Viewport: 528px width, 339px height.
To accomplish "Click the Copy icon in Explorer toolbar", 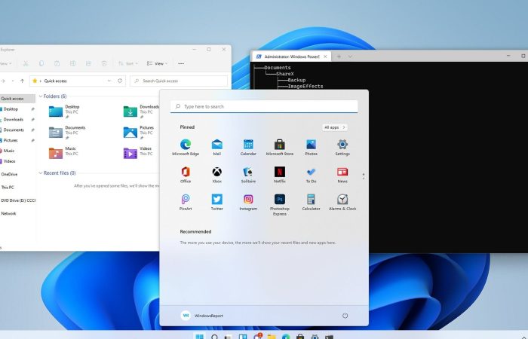I will click(41, 63).
